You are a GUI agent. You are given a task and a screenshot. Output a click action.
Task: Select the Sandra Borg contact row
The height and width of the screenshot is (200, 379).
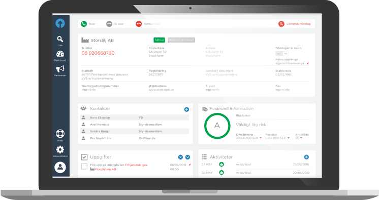click(x=135, y=131)
